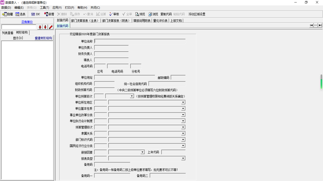
Task: Expand the 报表类型 dropdown list
Action: click(x=183, y=158)
